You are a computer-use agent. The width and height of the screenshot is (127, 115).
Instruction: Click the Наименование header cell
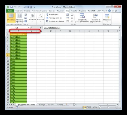tap(18, 34)
